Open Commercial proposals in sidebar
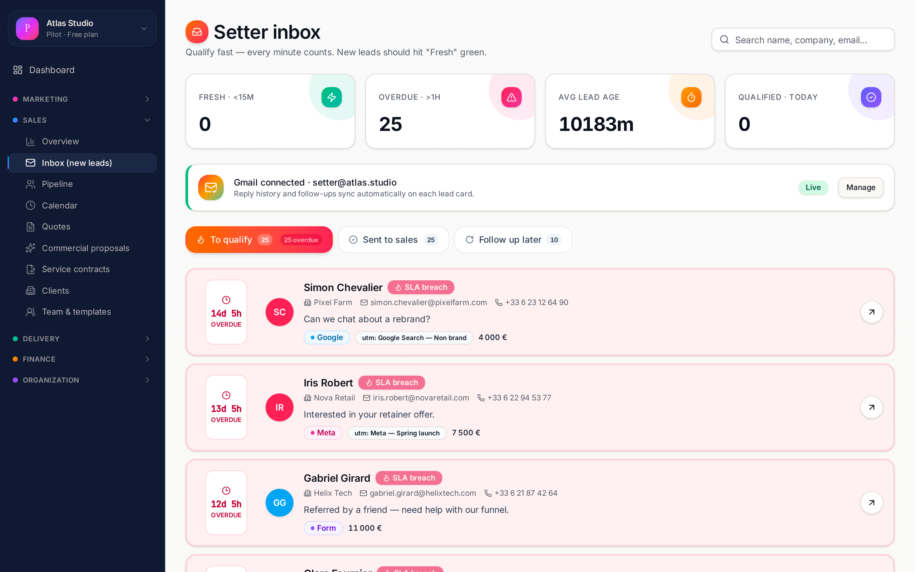 pos(82,248)
